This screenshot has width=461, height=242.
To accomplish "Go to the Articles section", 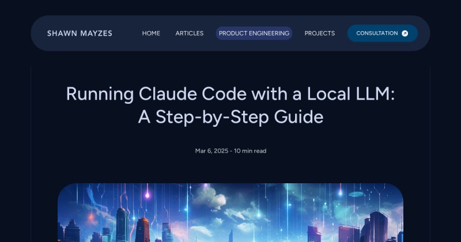I will [x=189, y=33].
